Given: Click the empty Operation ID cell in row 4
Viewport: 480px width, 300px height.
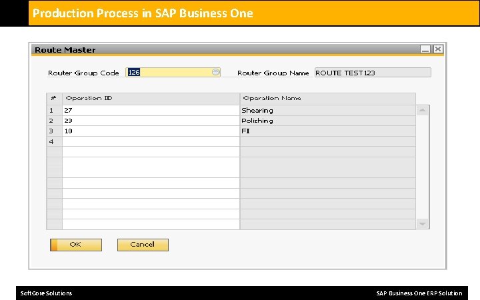Looking at the screenshot, I should [x=151, y=141].
